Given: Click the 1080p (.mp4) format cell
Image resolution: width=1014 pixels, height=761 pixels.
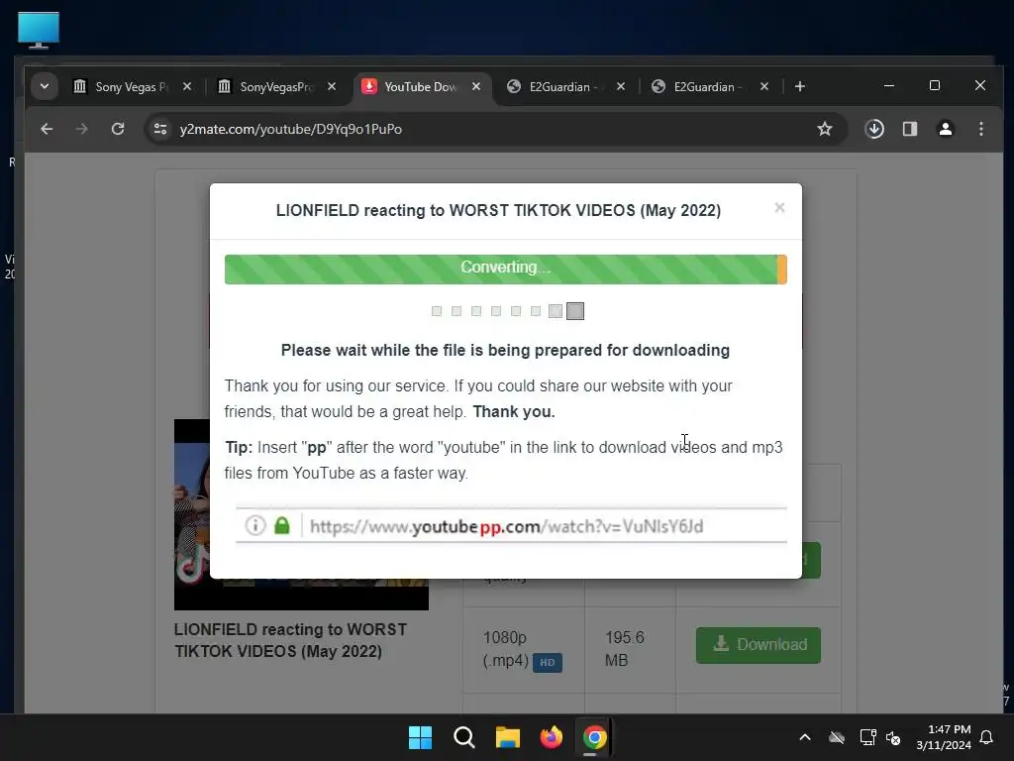Looking at the screenshot, I should pyautogui.click(x=524, y=649).
